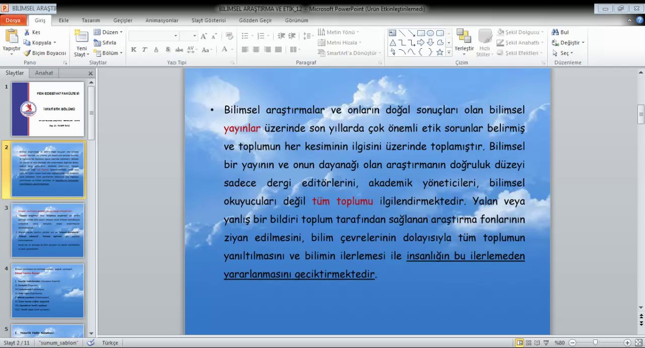Screen dimensions: 645x348
Task: Switch to Normal view in status bar
Action: tap(520, 342)
